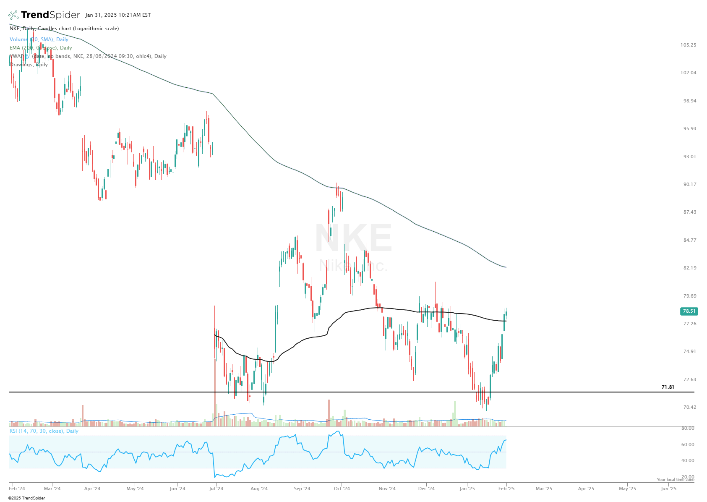Click the TrendSpider spider-web logo icon

13,15
